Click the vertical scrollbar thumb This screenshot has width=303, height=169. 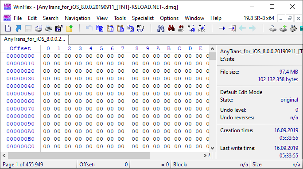coord(212,56)
